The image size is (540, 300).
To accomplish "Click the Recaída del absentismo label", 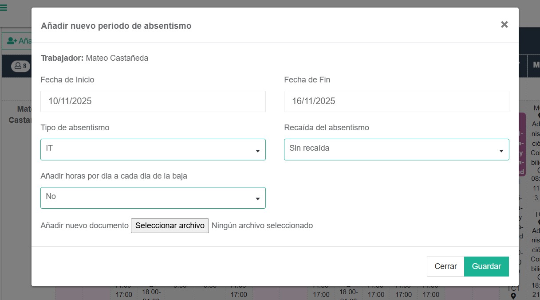I will click(x=327, y=128).
